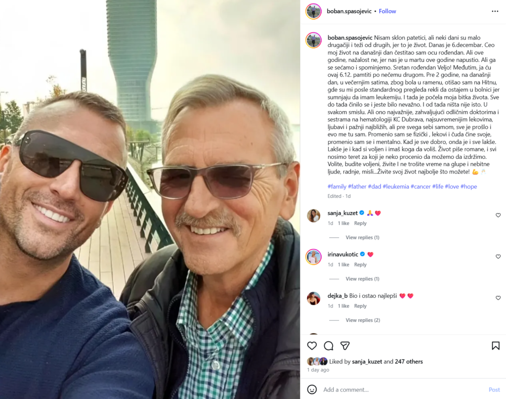Expand View replies (2) under dejka_b
The image size is (506, 399).
363,320
